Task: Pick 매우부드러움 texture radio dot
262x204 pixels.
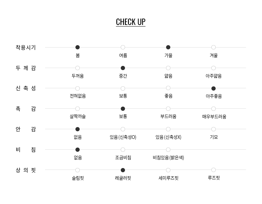Action: click(x=214, y=109)
